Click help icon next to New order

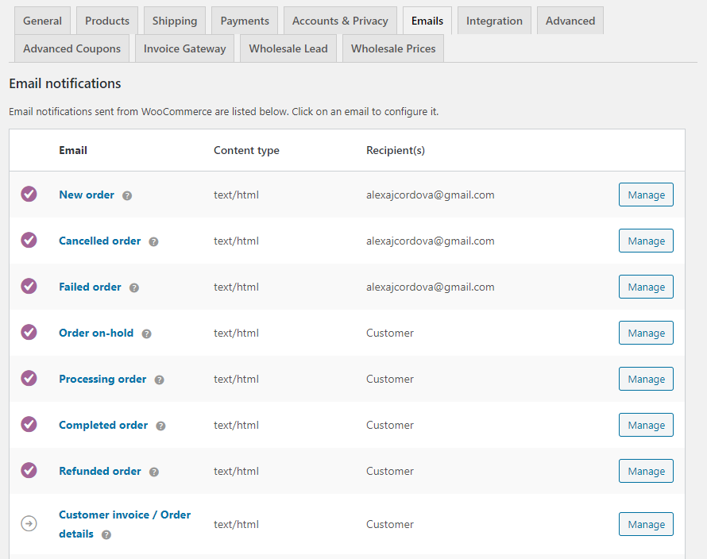pyautogui.click(x=127, y=195)
